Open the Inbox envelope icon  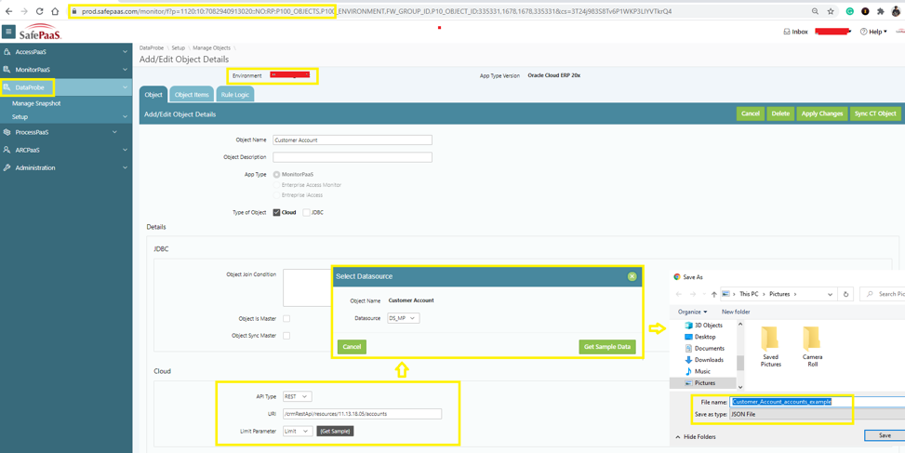786,32
